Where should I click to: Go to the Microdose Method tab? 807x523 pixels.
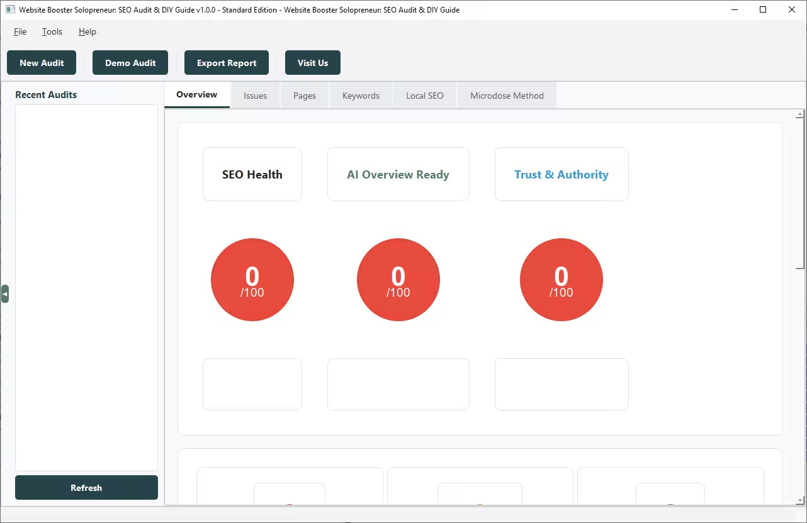[x=507, y=96]
